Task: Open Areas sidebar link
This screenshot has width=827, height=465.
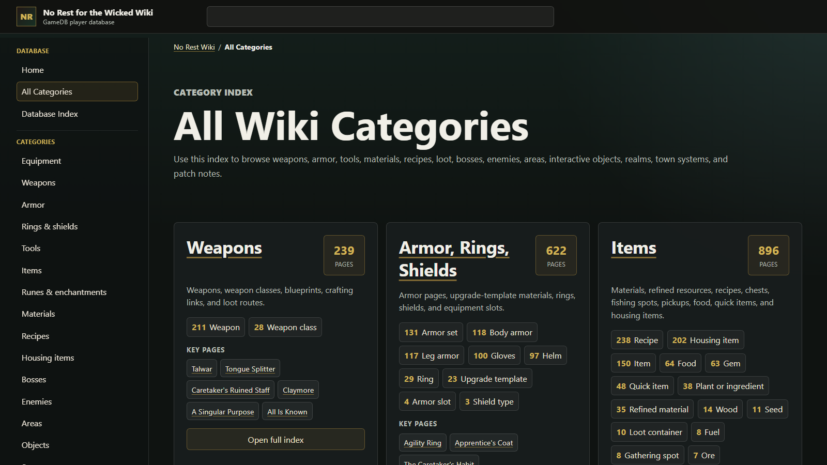Action: 77,423
